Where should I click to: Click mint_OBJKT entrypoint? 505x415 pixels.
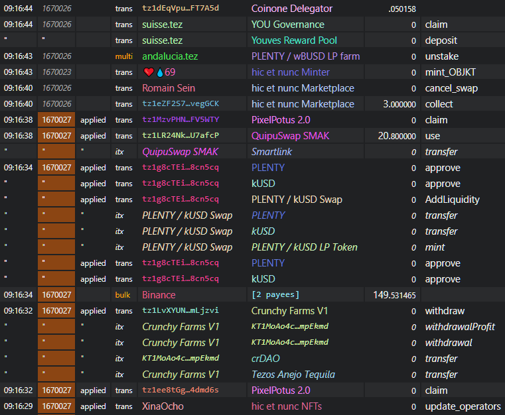tap(450, 72)
